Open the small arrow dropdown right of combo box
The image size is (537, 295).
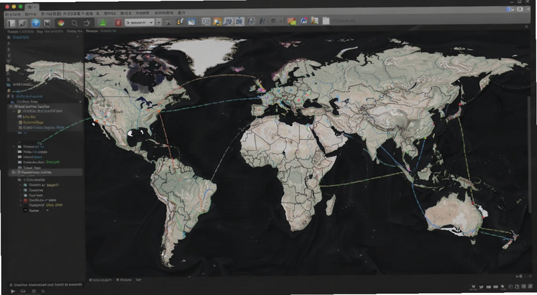tap(158, 23)
